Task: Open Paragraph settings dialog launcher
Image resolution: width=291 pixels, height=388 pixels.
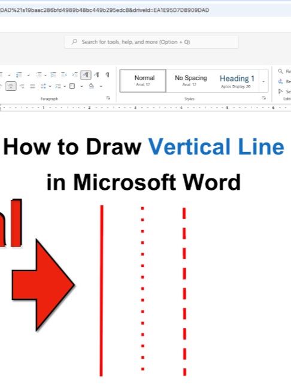Action: click(x=108, y=98)
